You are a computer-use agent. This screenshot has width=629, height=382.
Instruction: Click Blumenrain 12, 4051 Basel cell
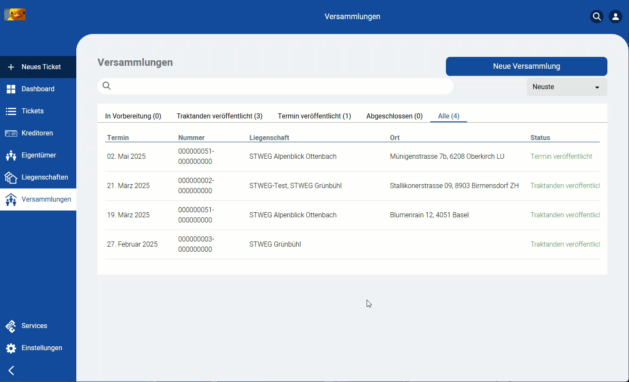[x=429, y=215]
